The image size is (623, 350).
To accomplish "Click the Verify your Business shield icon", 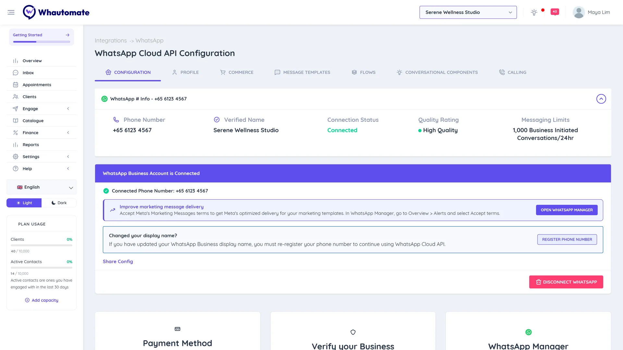I will coord(353,332).
